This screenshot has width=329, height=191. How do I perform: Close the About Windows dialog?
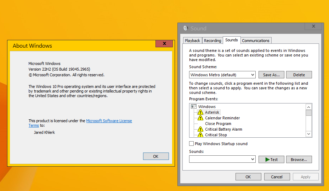[x=164, y=43]
